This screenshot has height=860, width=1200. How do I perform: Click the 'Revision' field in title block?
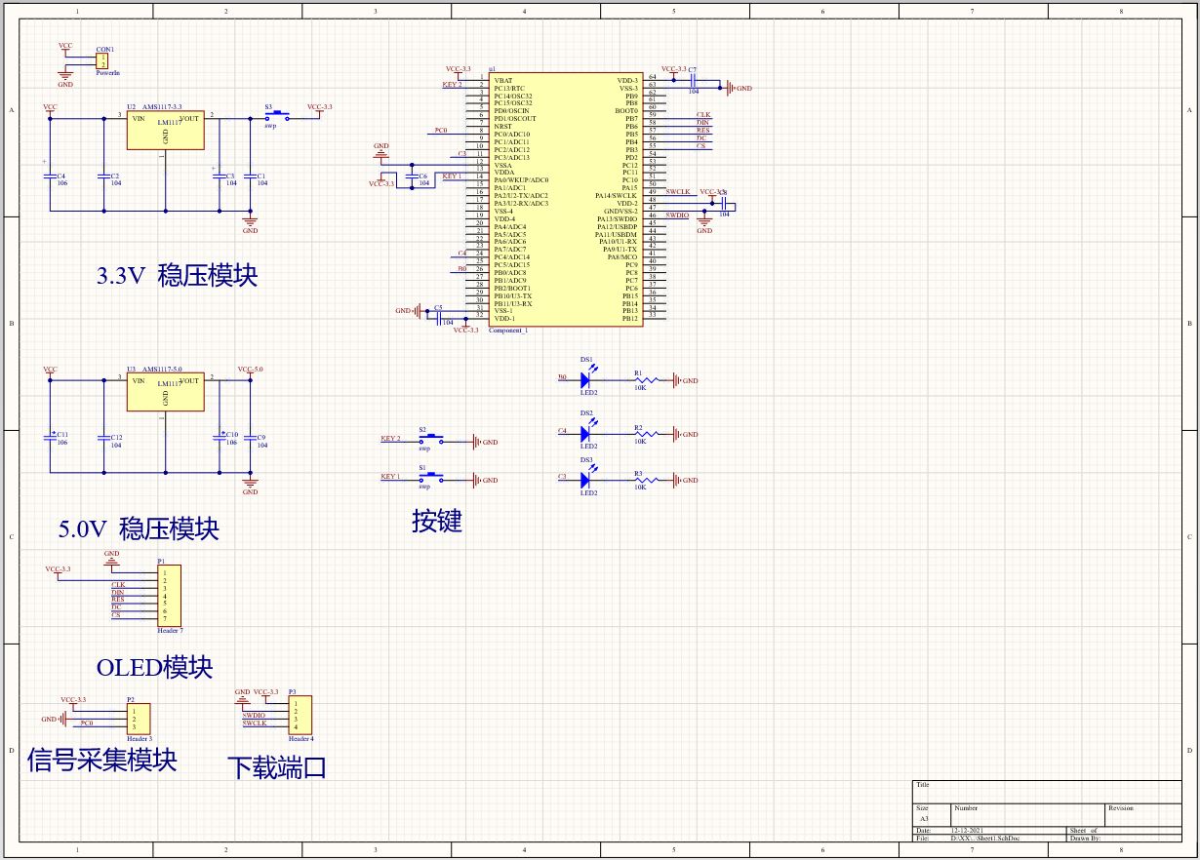coord(1121,807)
